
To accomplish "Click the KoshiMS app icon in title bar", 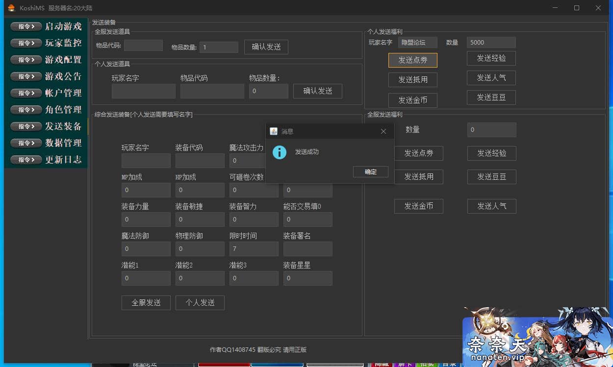I will coord(12,8).
